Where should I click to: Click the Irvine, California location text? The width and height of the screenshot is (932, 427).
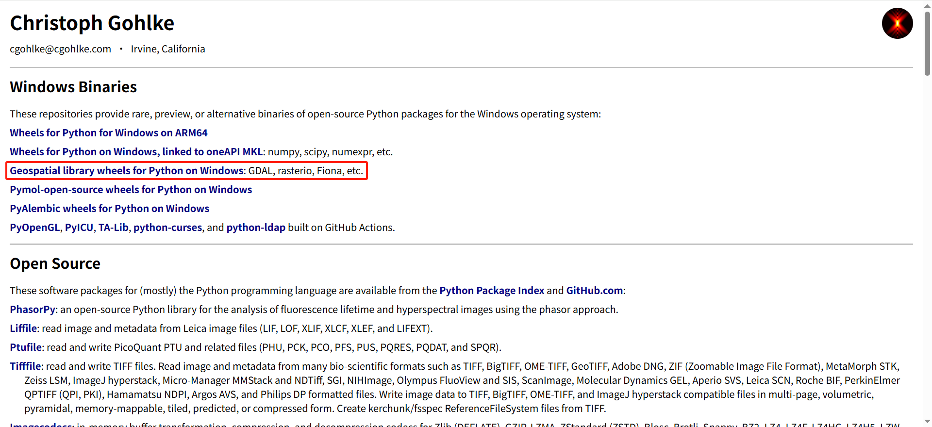tap(168, 49)
